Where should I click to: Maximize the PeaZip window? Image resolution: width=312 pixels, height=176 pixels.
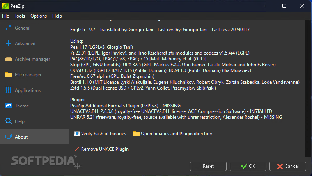(284, 6)
